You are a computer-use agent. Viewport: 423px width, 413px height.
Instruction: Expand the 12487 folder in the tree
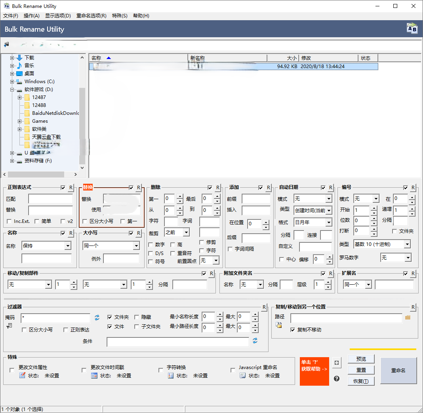(x=19, y=97)
